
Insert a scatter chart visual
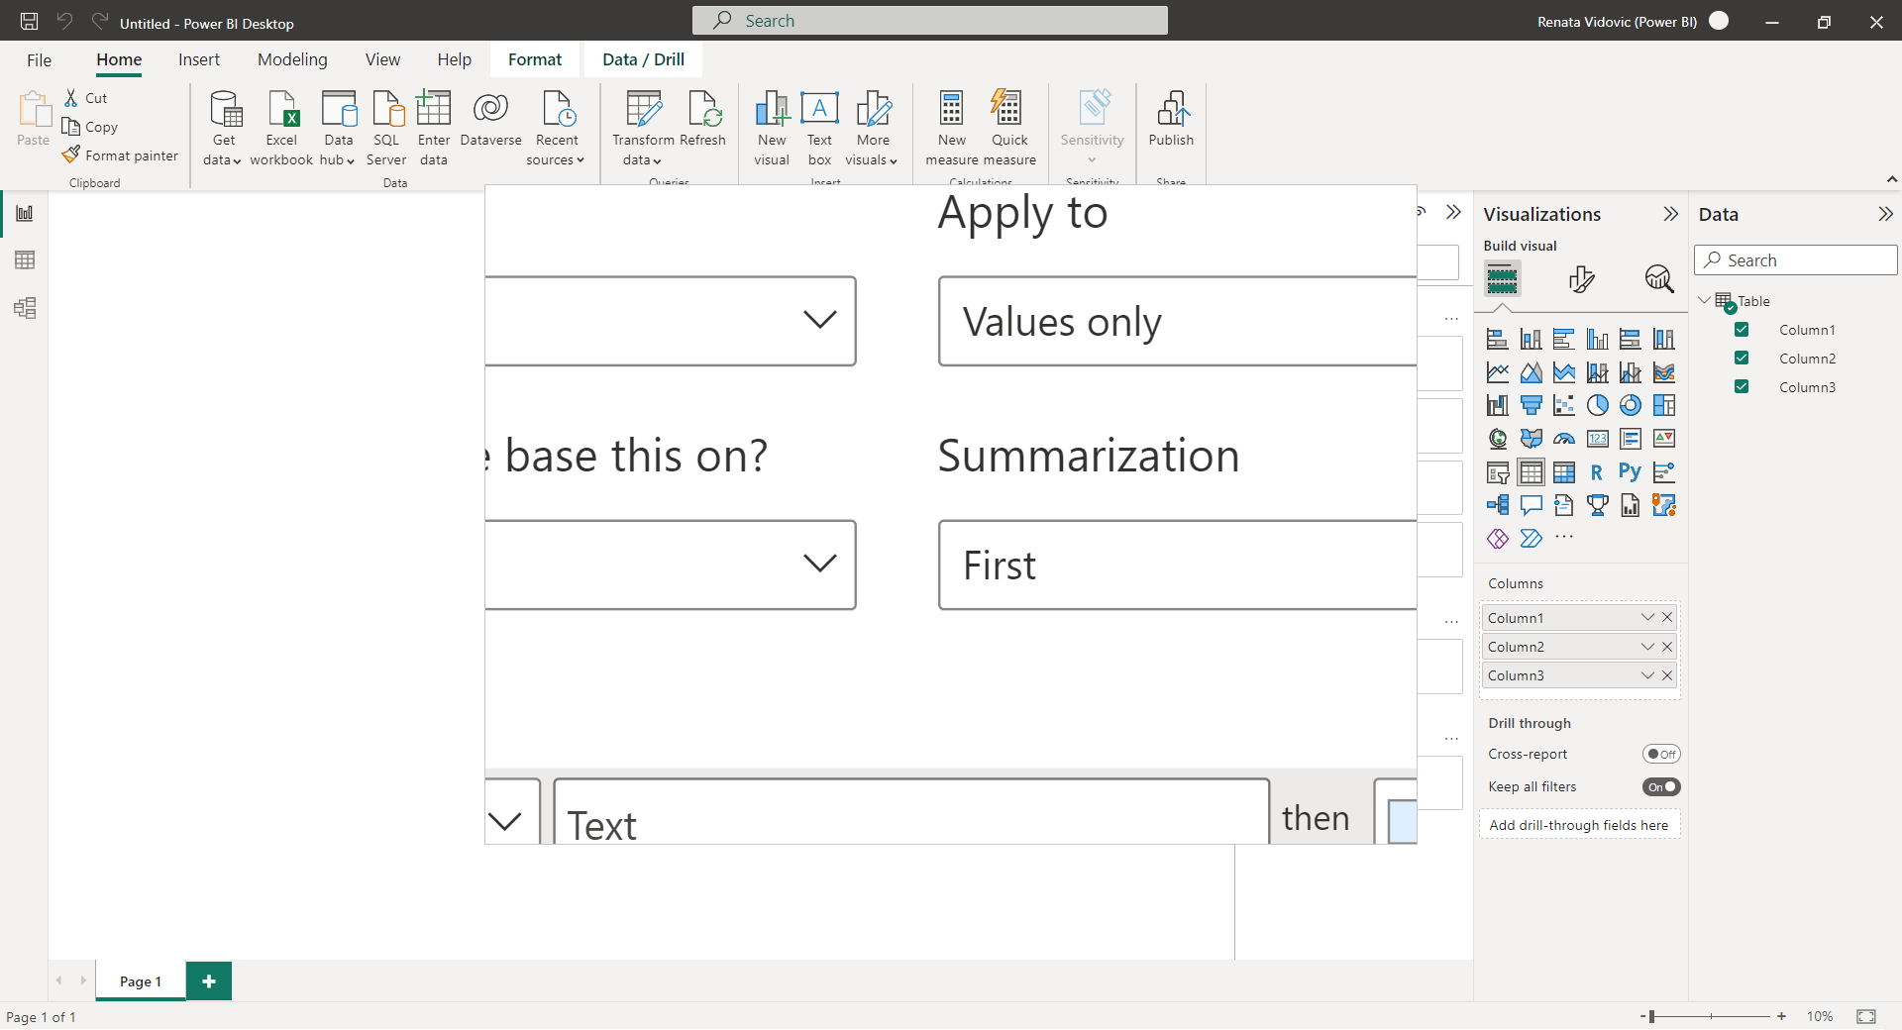[1564, 405]
